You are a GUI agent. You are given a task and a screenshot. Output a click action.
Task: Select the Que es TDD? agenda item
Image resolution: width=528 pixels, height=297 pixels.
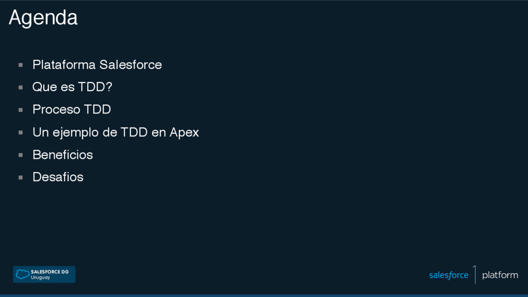(x=72, y=87)
